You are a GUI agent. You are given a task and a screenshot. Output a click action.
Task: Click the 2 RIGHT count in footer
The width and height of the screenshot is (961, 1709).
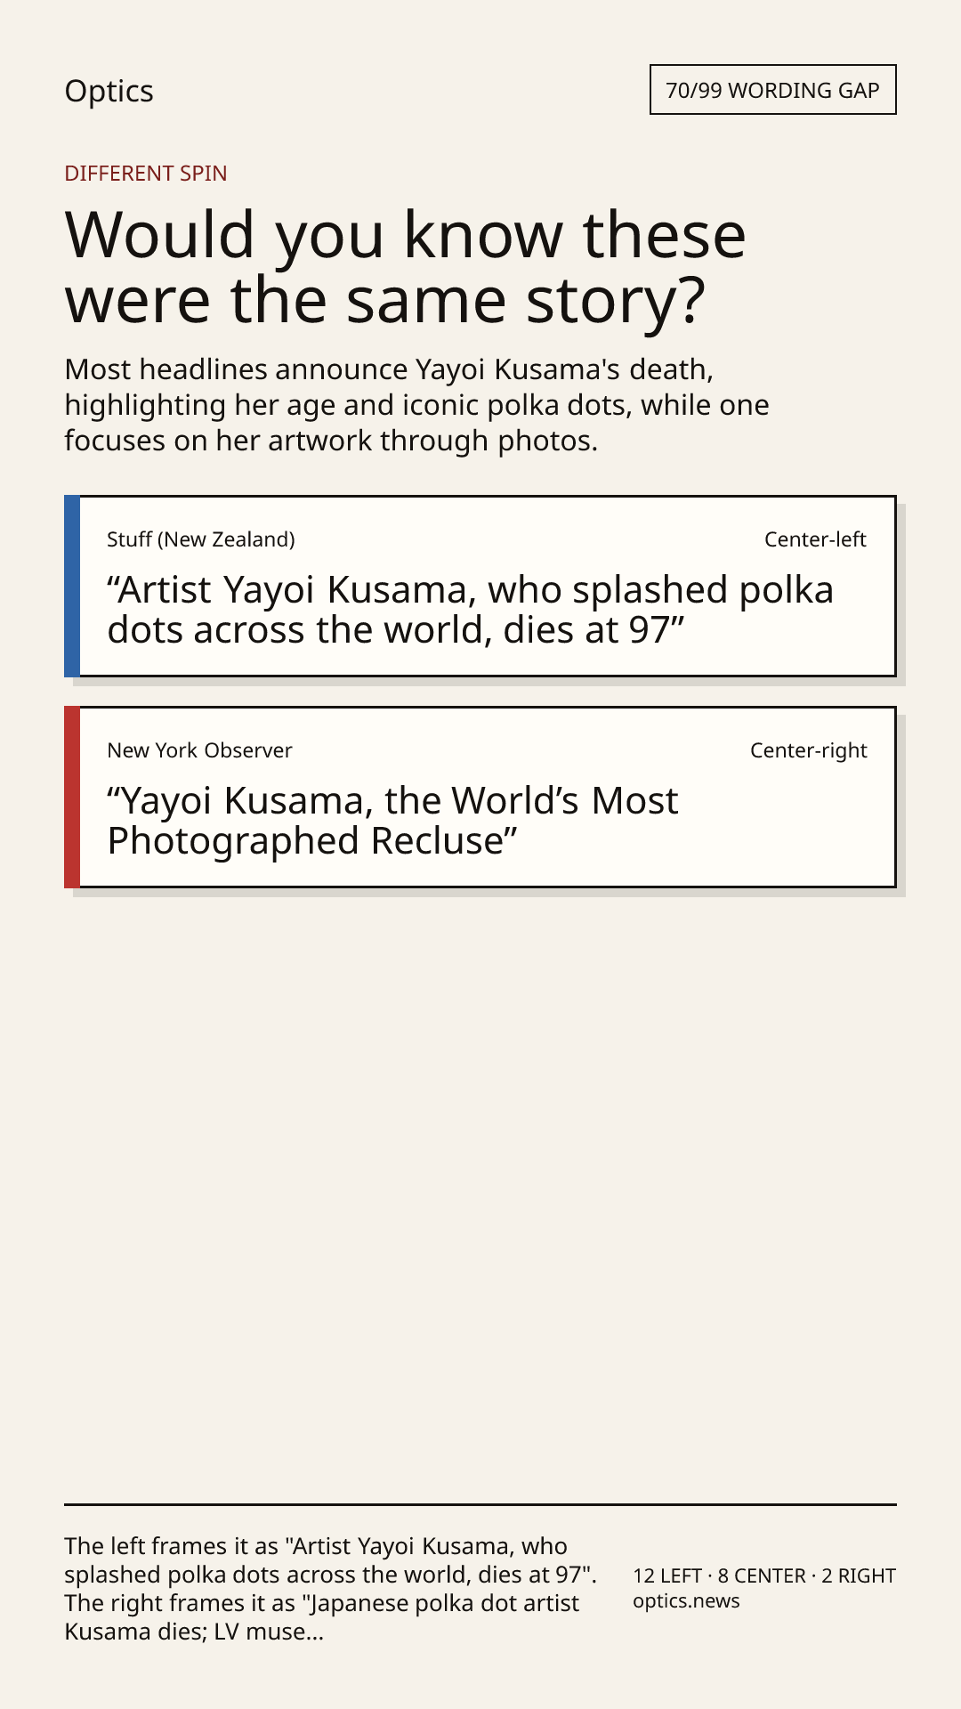coord(859,1575)
